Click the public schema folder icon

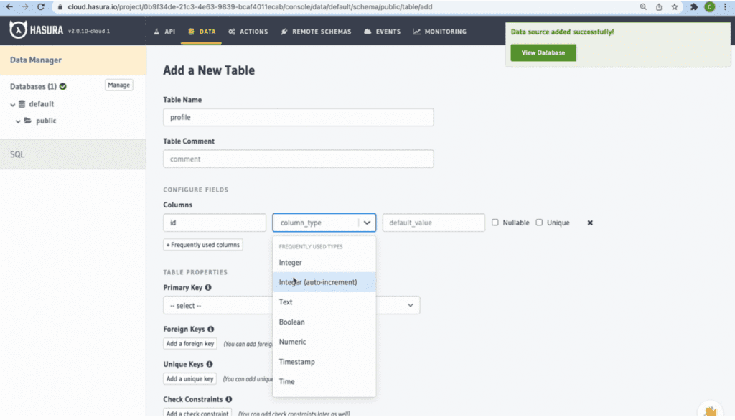[x=28, y=121]
